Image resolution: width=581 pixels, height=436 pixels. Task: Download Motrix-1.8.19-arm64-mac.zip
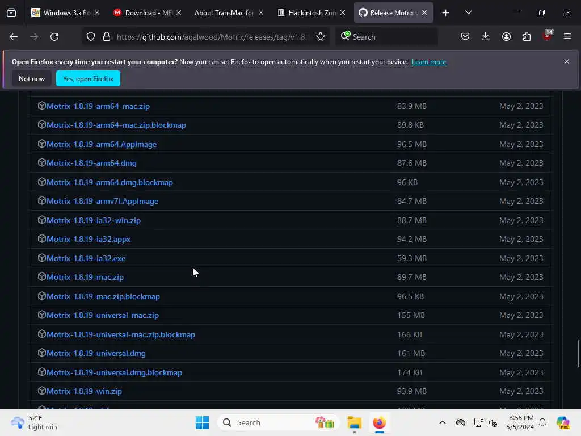point(98,106)
